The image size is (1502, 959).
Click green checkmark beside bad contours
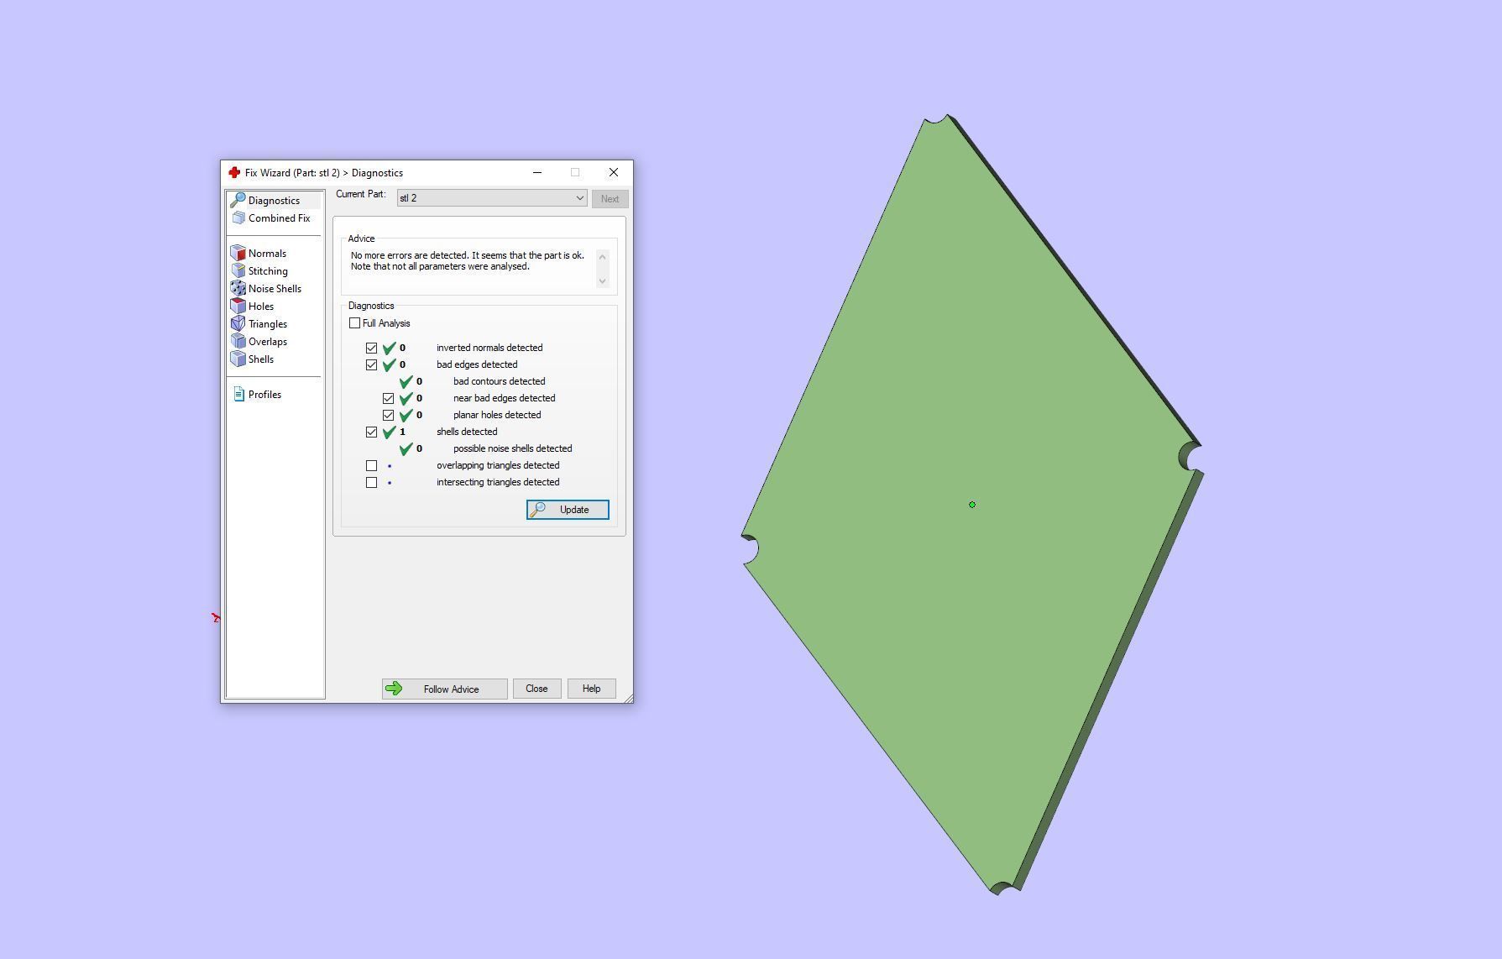[406, 381]
